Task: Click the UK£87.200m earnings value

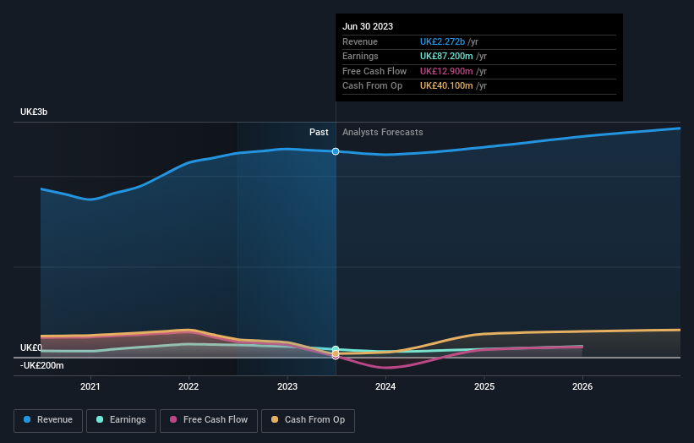Action: [x=446, y=56]
